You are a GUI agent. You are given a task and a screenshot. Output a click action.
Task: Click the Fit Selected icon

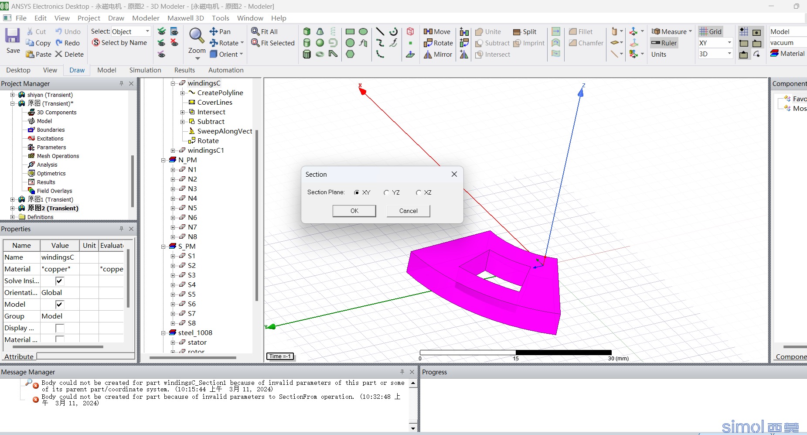(255, 43)
